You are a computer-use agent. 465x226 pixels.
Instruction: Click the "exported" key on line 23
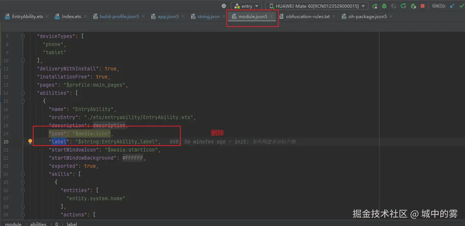pyautogui.click(x=63, y=166)
